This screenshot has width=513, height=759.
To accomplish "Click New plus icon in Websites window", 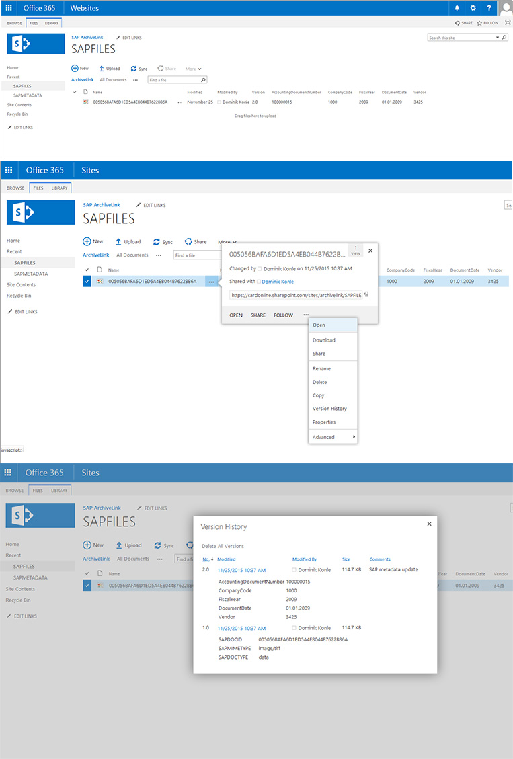I will coord(75,69).
